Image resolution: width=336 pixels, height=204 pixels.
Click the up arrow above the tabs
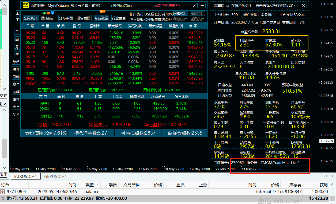click(18, 13)
